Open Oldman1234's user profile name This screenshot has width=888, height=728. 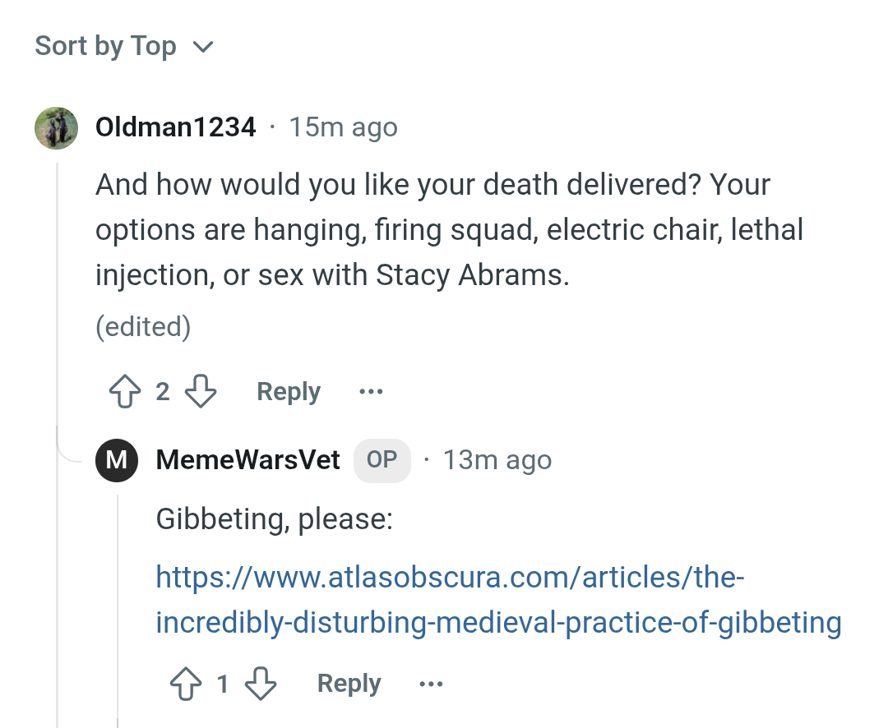[176, 127]
